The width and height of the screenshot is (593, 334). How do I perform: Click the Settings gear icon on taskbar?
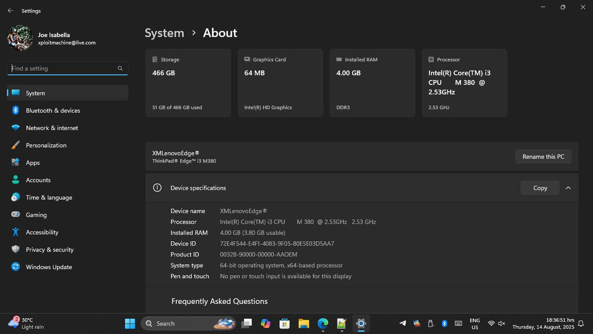tap(361, 323)
